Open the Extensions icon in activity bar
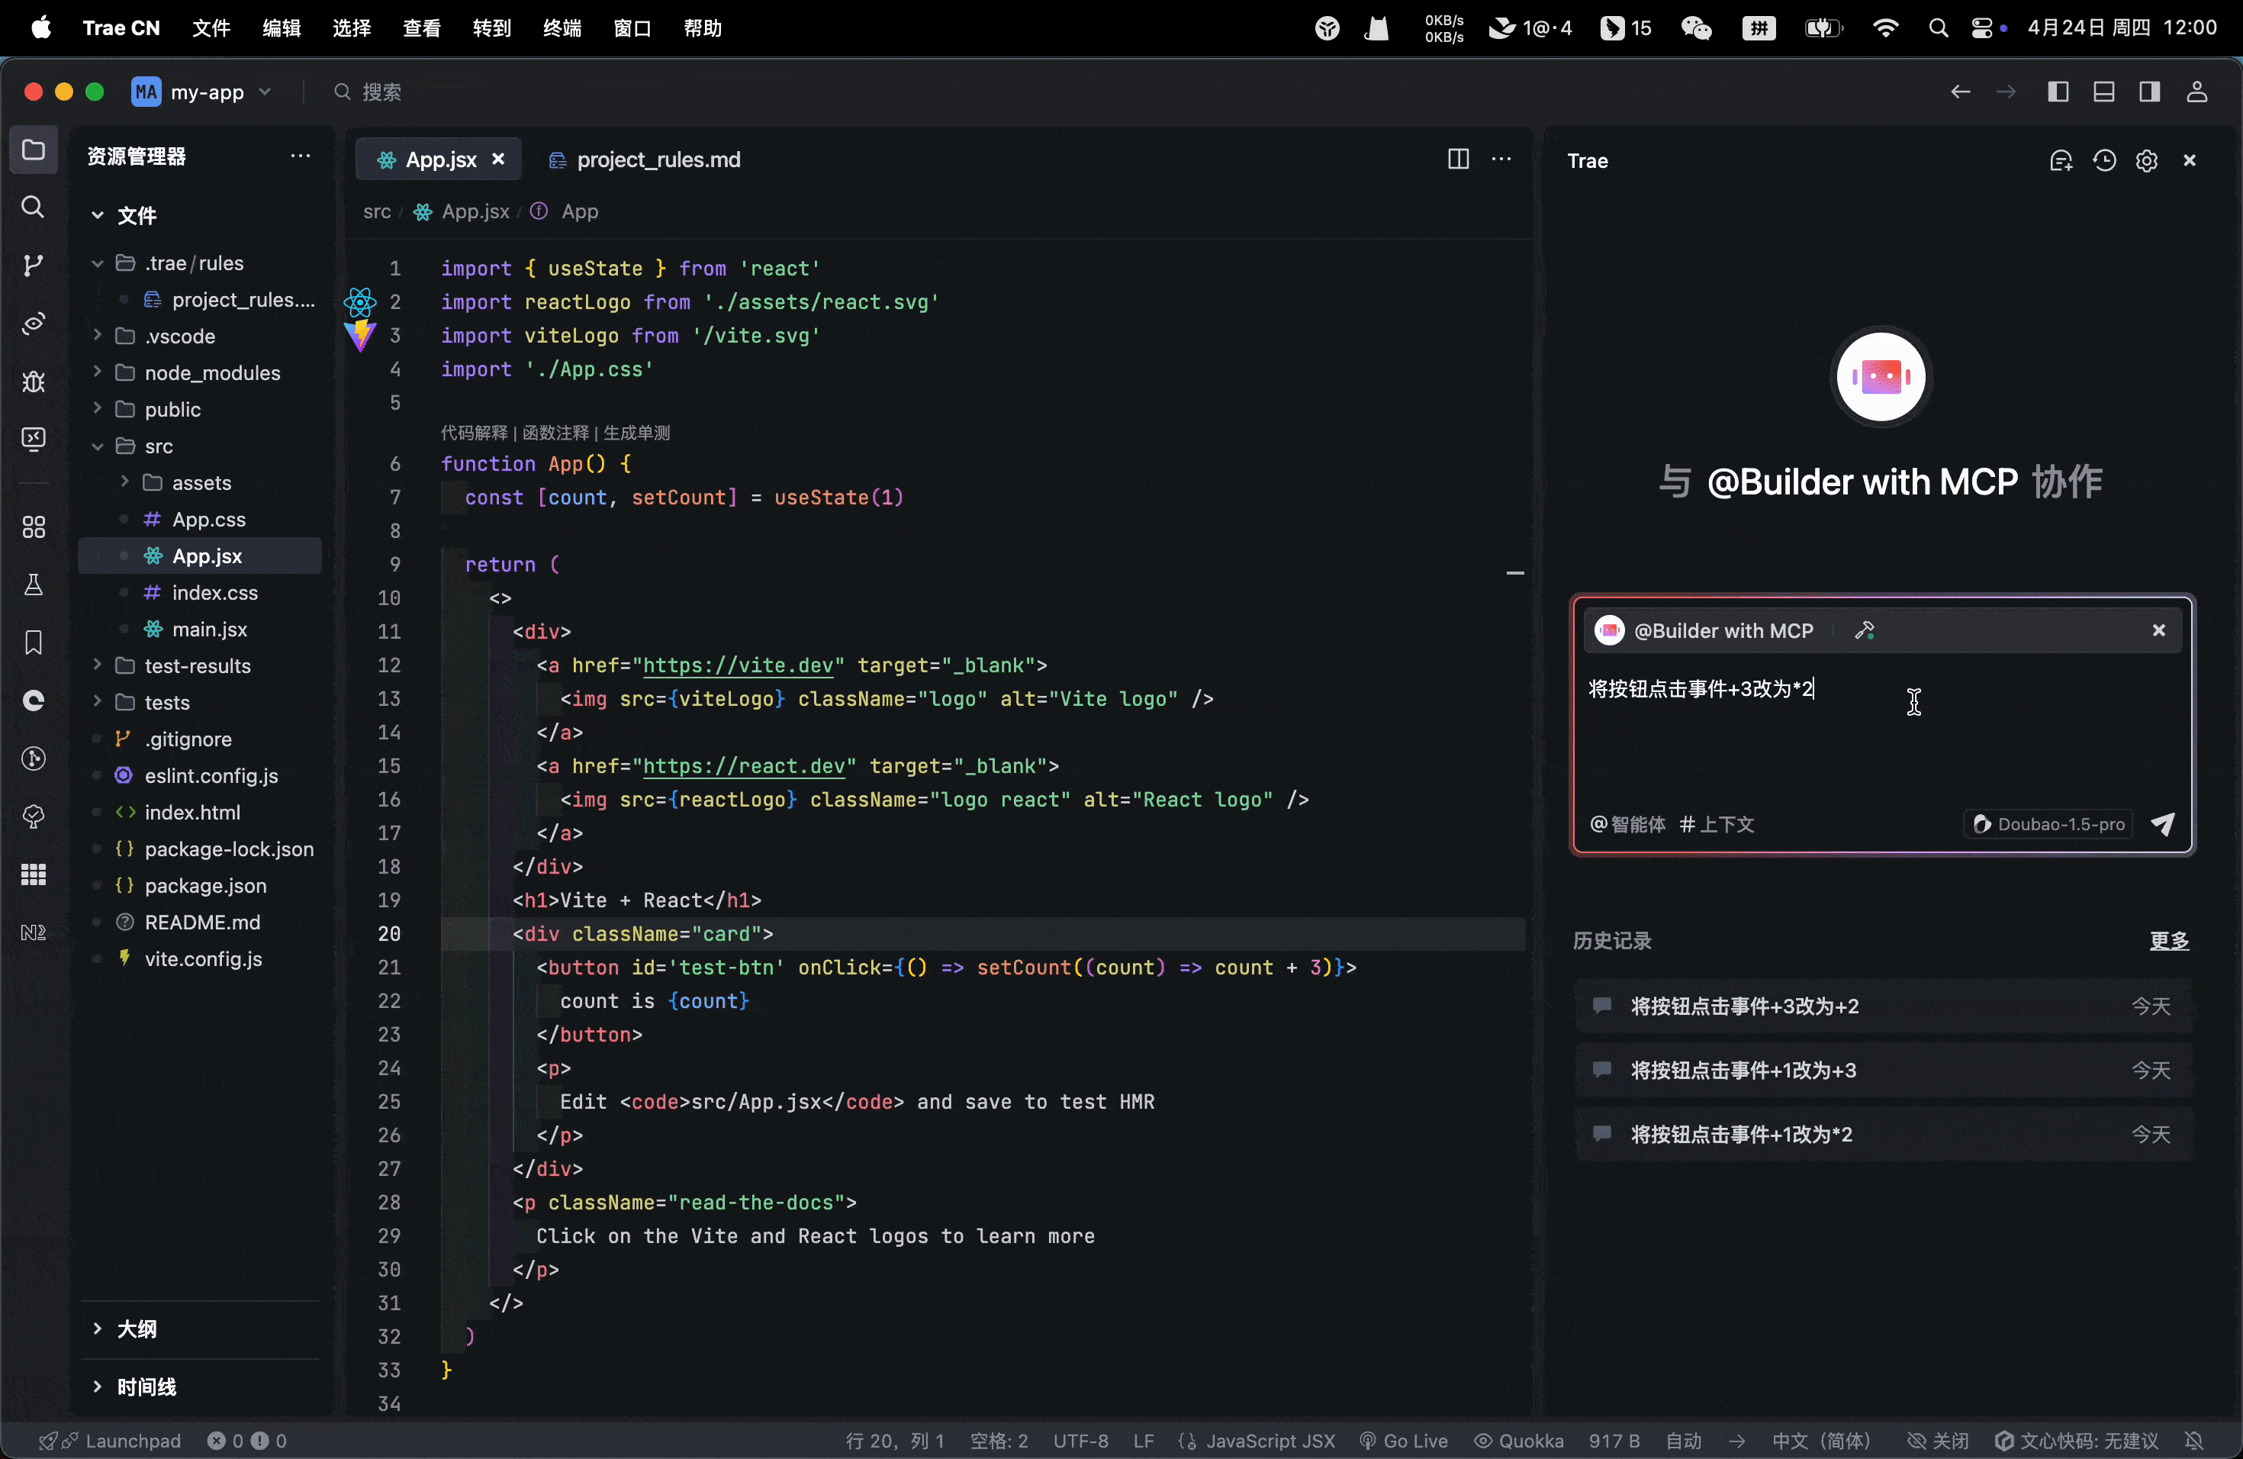The height and width of the screenshot is (1459, 2243). 33,527
